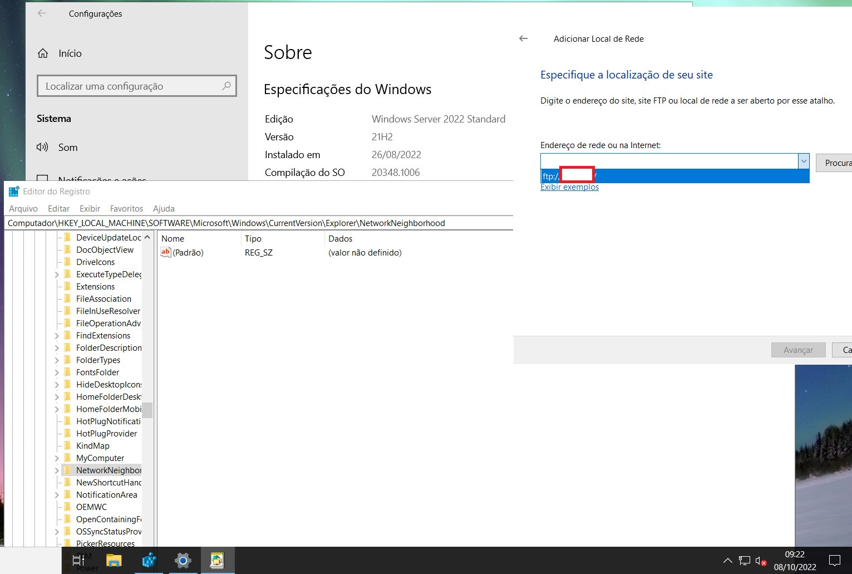852x574 pixels.
Task: Click the OEMWC folder icon
Action: click(x=68, y=507)
